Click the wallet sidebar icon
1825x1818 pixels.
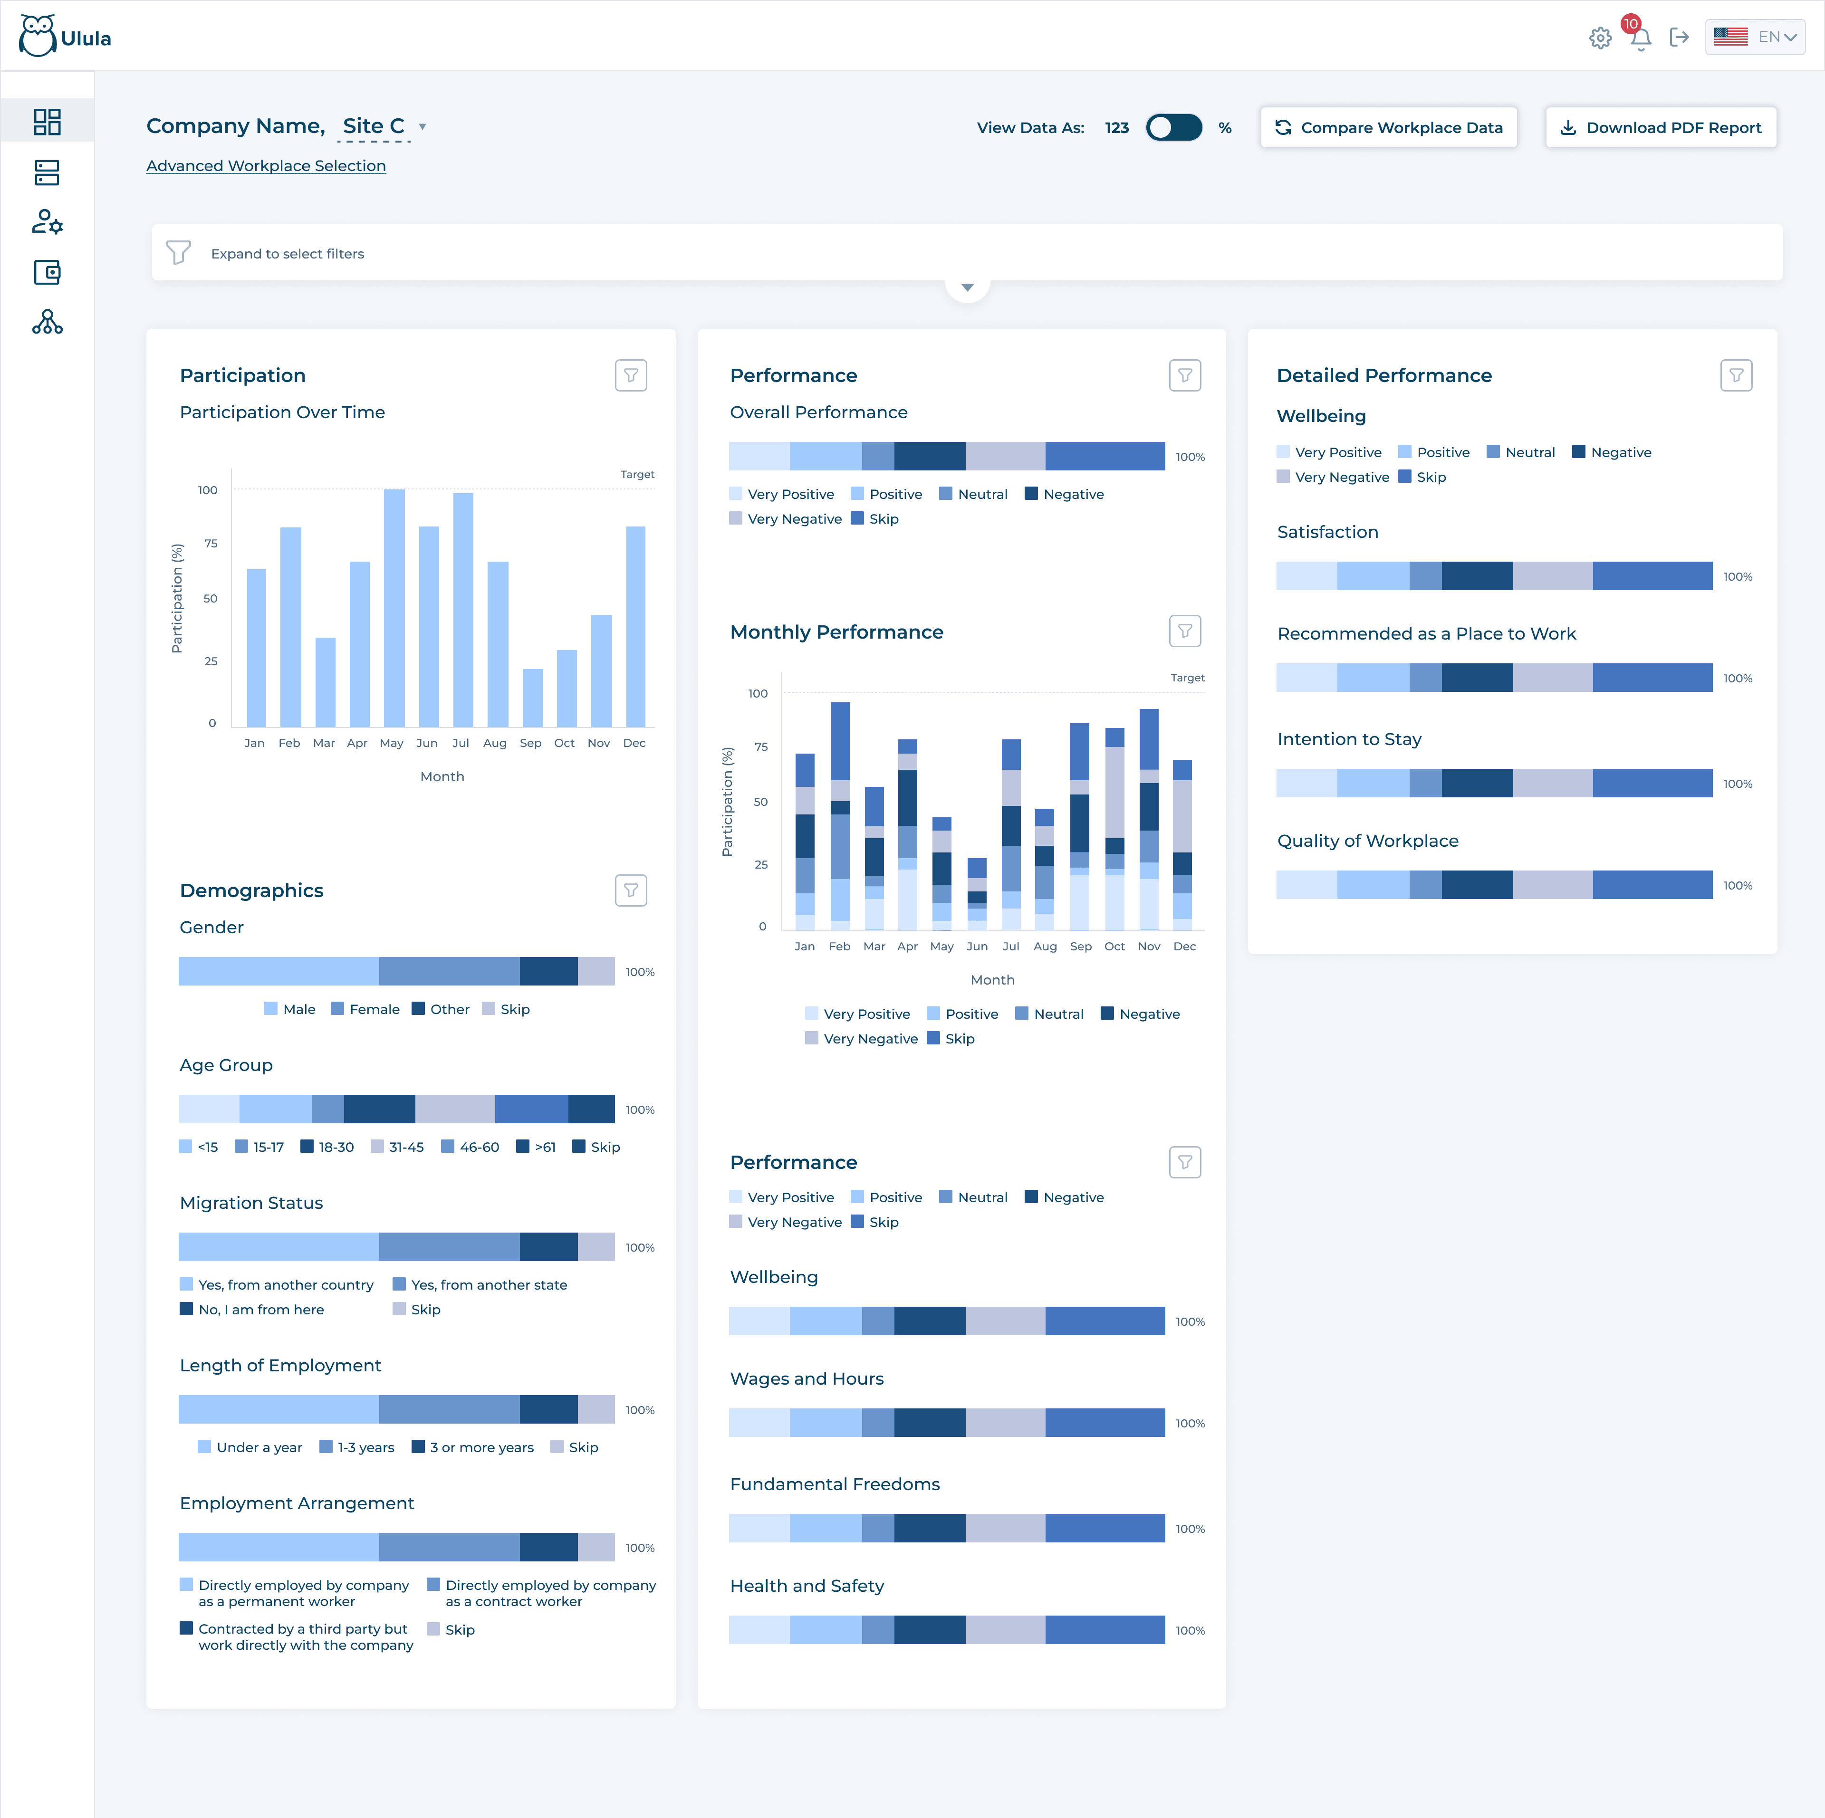(x=47, y=273)
